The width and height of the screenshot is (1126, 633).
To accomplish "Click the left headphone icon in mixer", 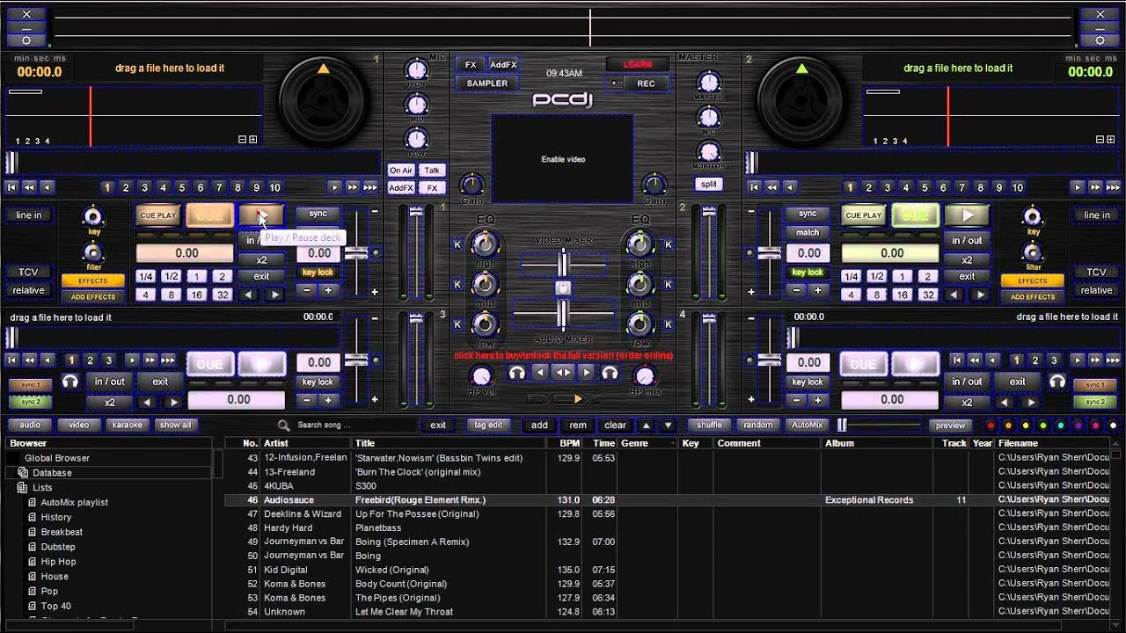I will tap(517, 373).
